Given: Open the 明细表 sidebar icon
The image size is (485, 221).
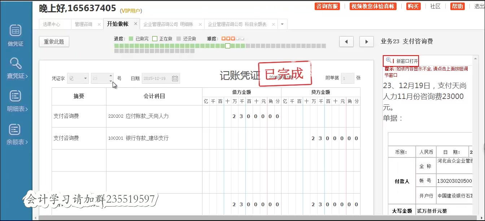Looking at the screenshot, I should pyautogui.click(x=15, y=99).
